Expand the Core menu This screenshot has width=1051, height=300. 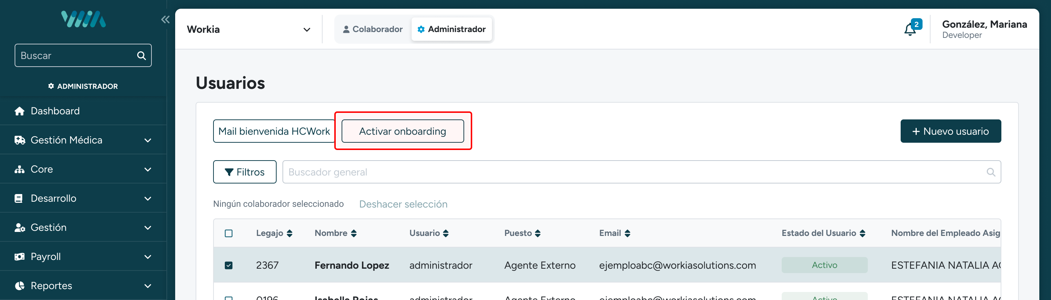coord(148,169)
